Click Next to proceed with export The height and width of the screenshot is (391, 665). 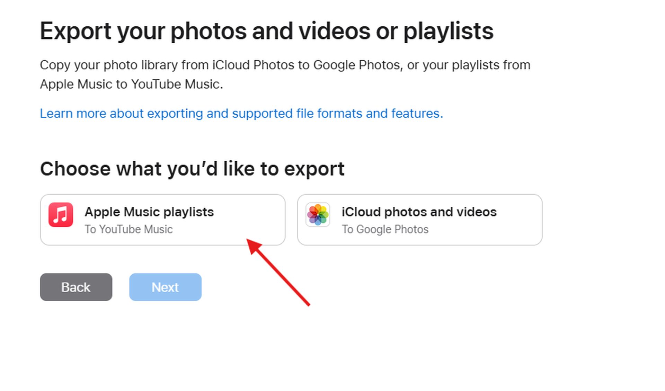(x=166, y=286)
